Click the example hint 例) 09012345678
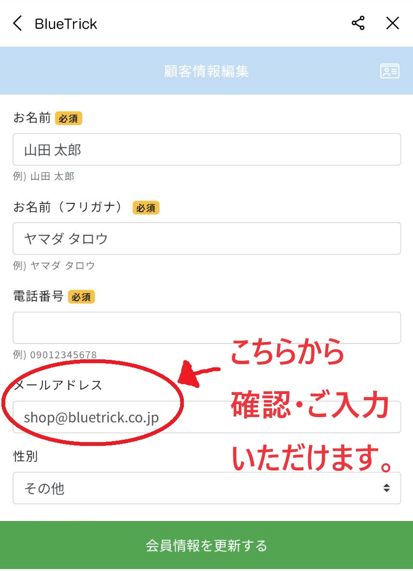 click(55, 355)
